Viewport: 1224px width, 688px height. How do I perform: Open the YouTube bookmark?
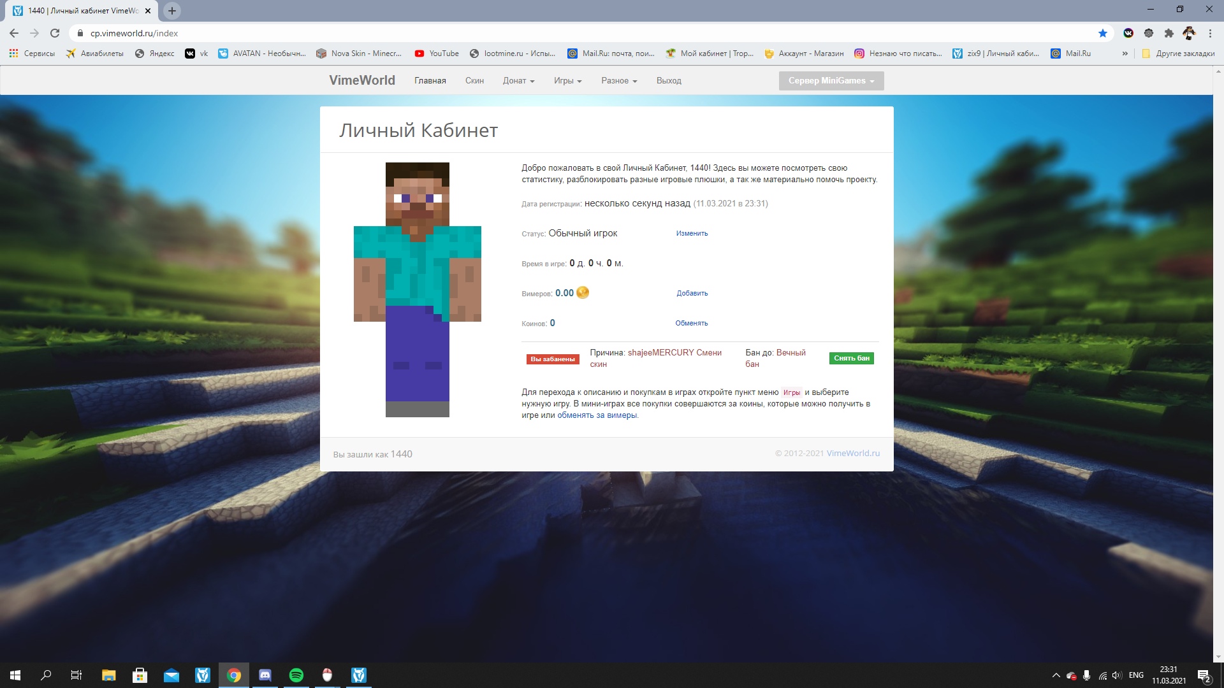pos(437,54)
